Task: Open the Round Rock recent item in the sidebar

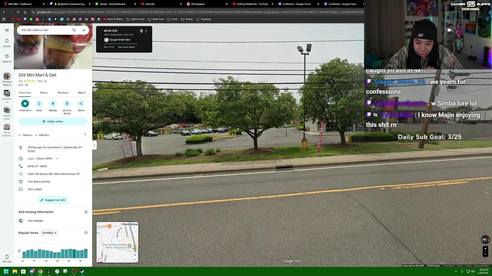Action: coord(7,113)
